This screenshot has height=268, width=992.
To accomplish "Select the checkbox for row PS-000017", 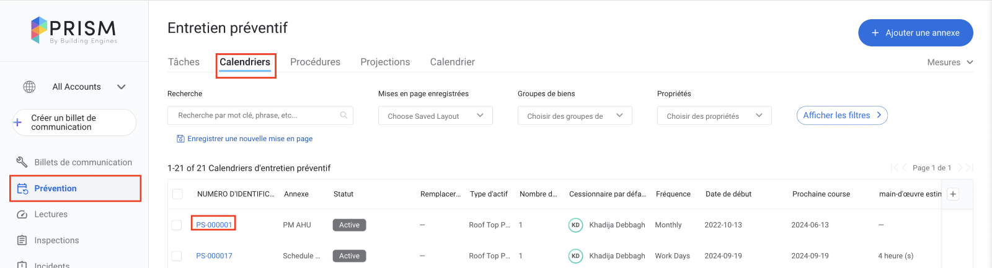I will point(177,256).
